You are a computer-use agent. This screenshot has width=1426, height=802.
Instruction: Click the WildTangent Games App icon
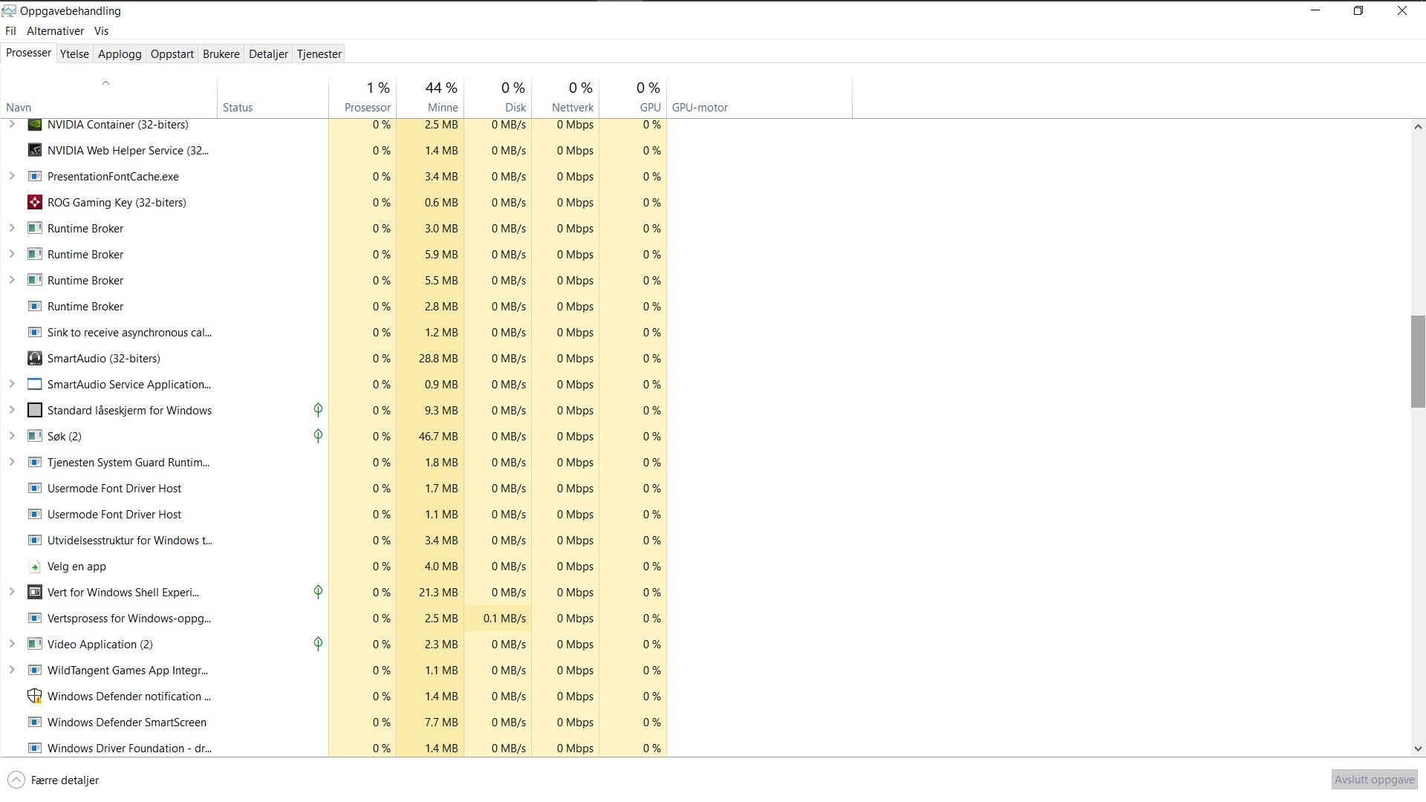tap(34, 671)
